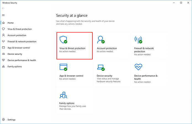Click the Windows Security window title
192x124 pixels.
click(10, 3)
